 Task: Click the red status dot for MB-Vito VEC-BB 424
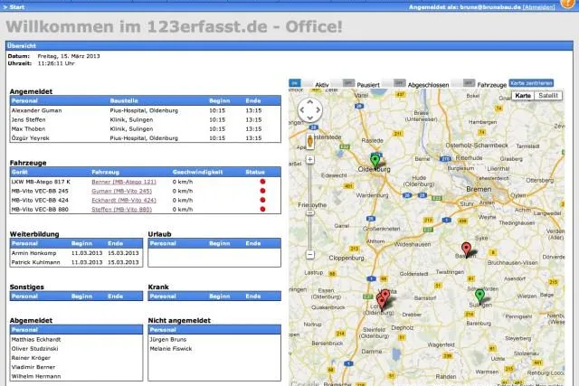pyautogui.click(x=262, y=200)
